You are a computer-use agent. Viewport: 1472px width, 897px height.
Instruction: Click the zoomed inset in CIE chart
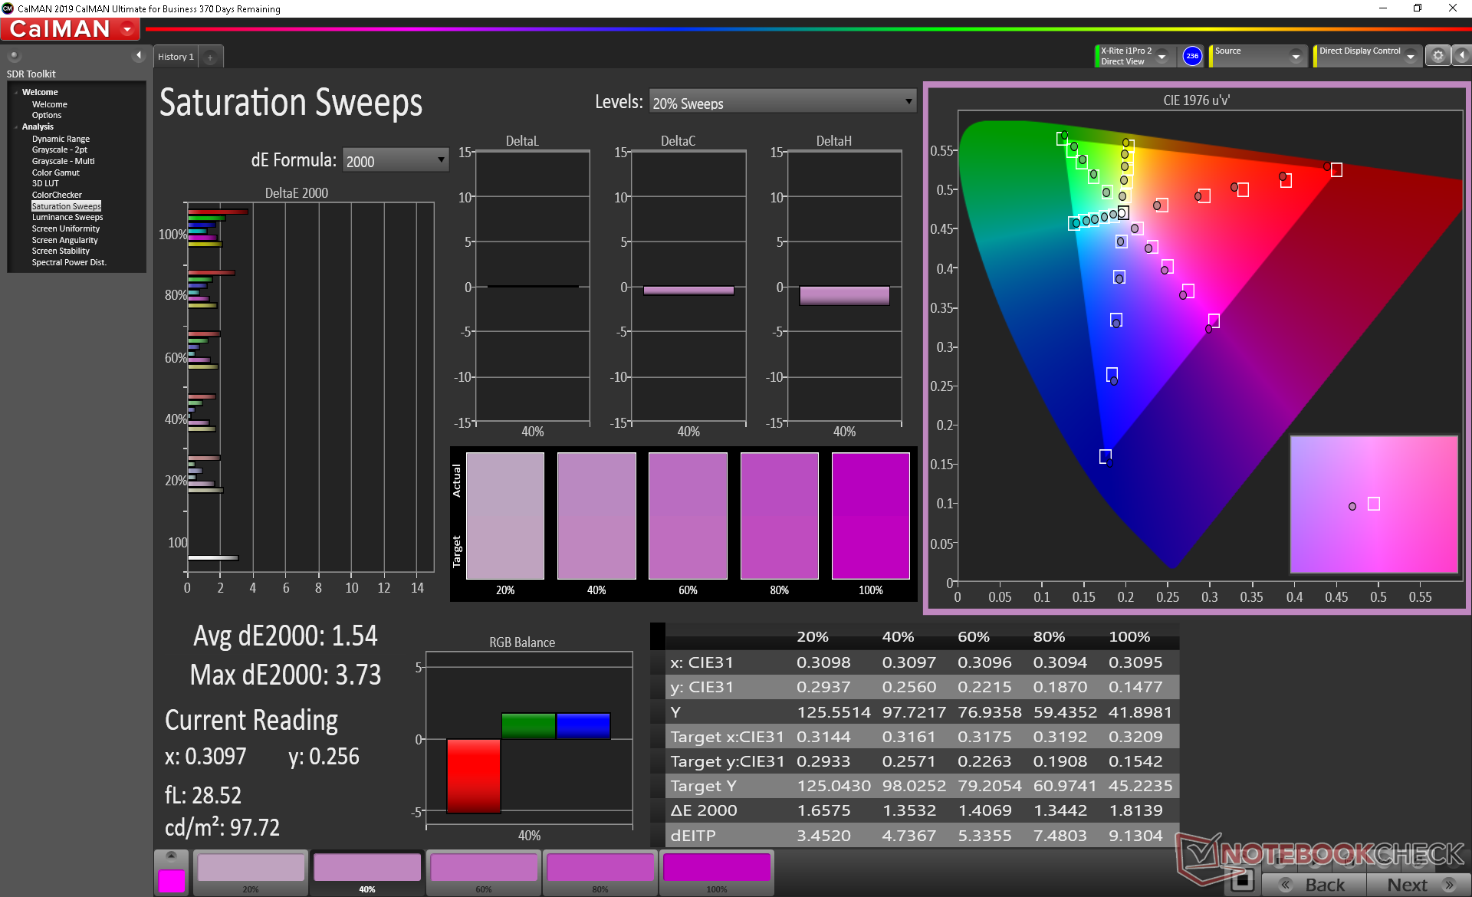[1374, 504]
